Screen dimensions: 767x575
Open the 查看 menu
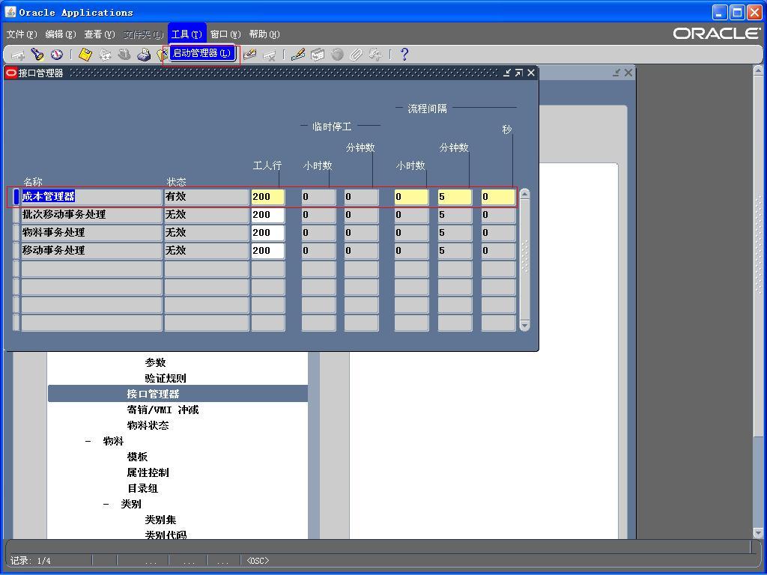(x=100, y=34)
